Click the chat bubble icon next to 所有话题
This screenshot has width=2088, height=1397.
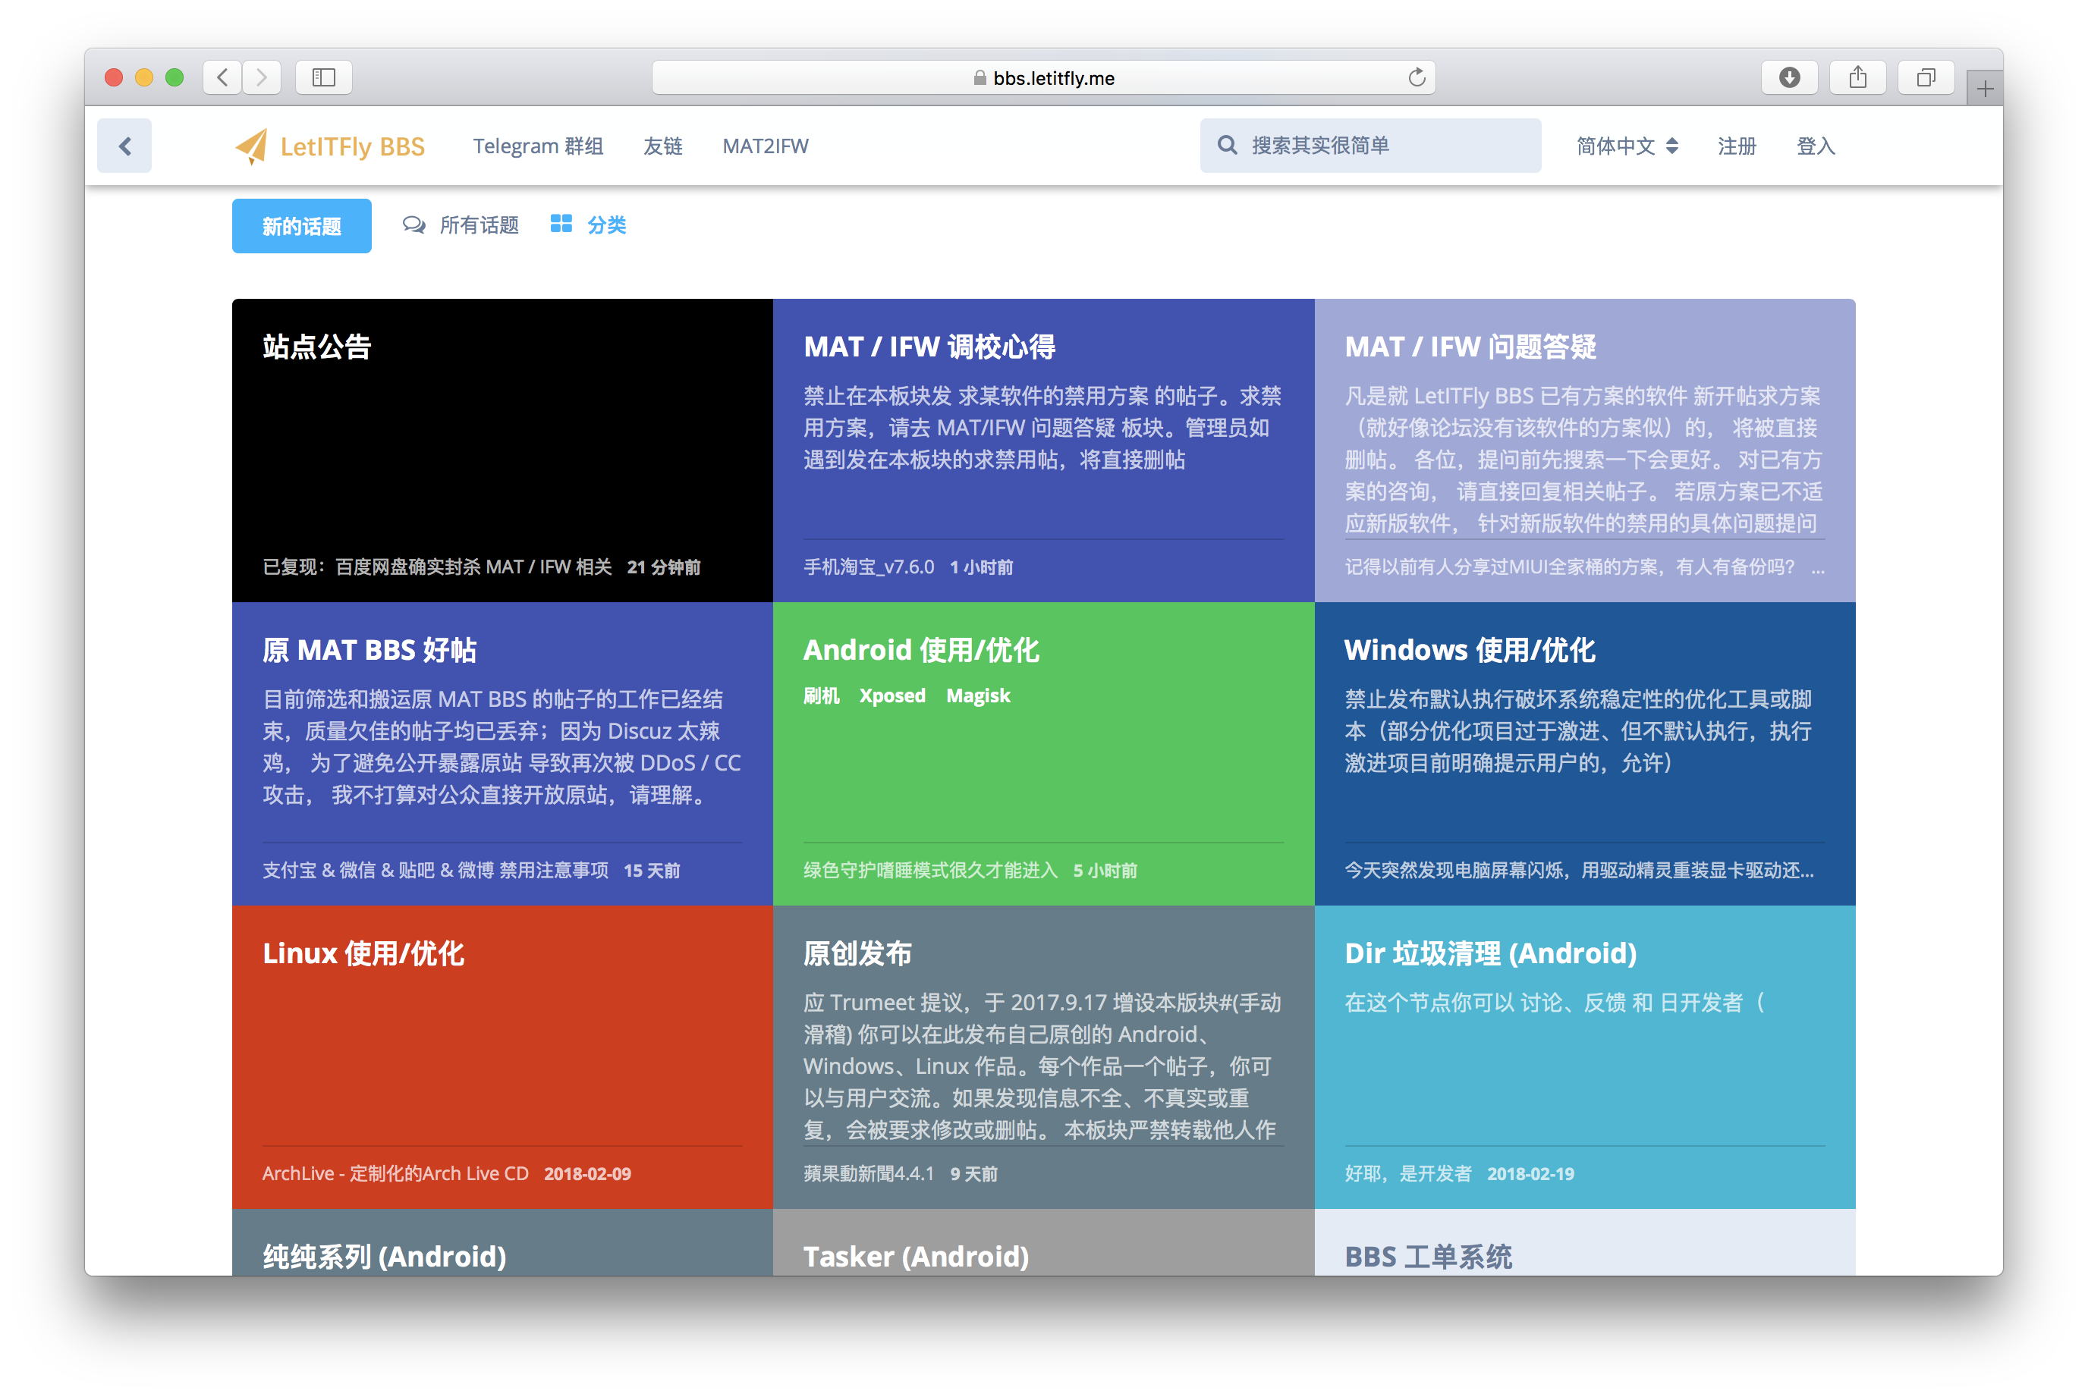coord(414,224)
